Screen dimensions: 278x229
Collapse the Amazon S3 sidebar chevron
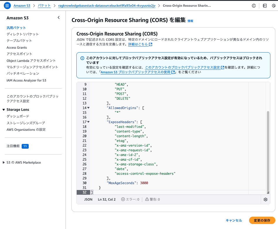[59, 18]
